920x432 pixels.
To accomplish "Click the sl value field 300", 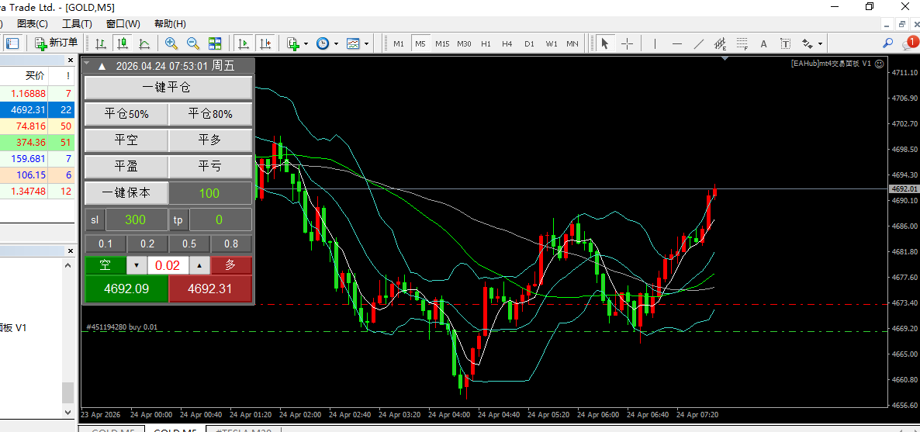I will (136, 219).
